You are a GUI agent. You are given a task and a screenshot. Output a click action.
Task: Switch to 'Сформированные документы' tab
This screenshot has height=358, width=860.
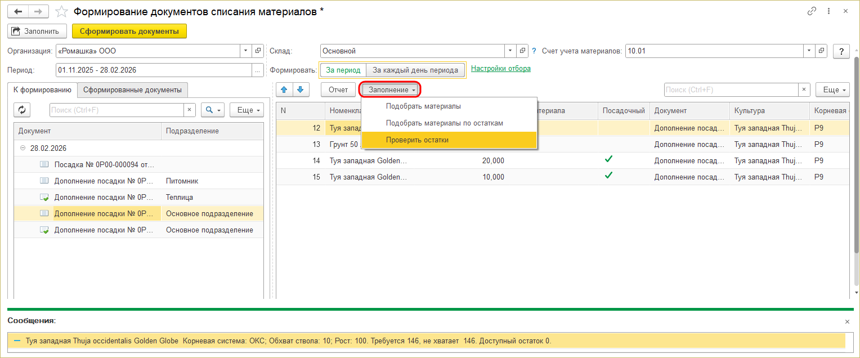tap(133, 89)
